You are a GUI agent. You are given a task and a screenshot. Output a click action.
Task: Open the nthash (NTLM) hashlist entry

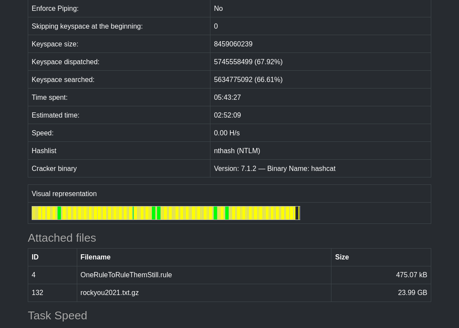(237, 151)
